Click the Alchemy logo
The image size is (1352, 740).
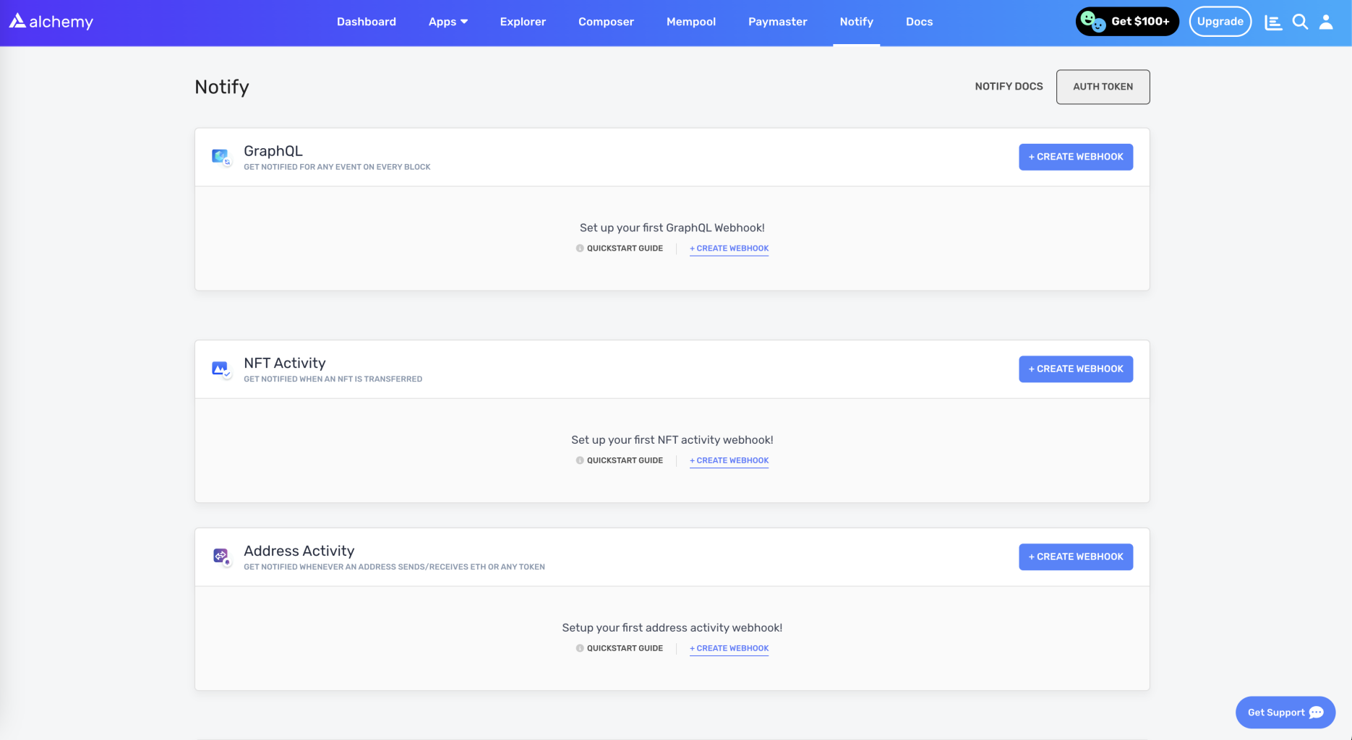pyautogui.click(x=51, y=22)
